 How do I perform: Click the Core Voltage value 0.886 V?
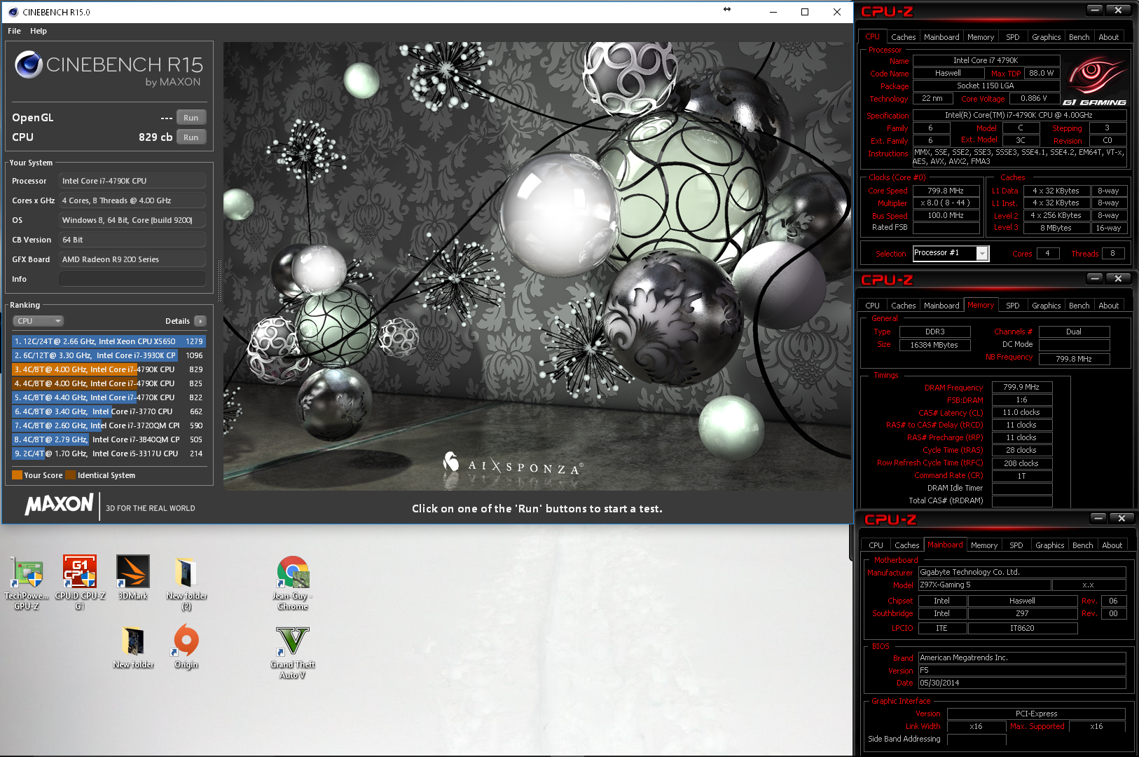click(x=1034, y=99)
